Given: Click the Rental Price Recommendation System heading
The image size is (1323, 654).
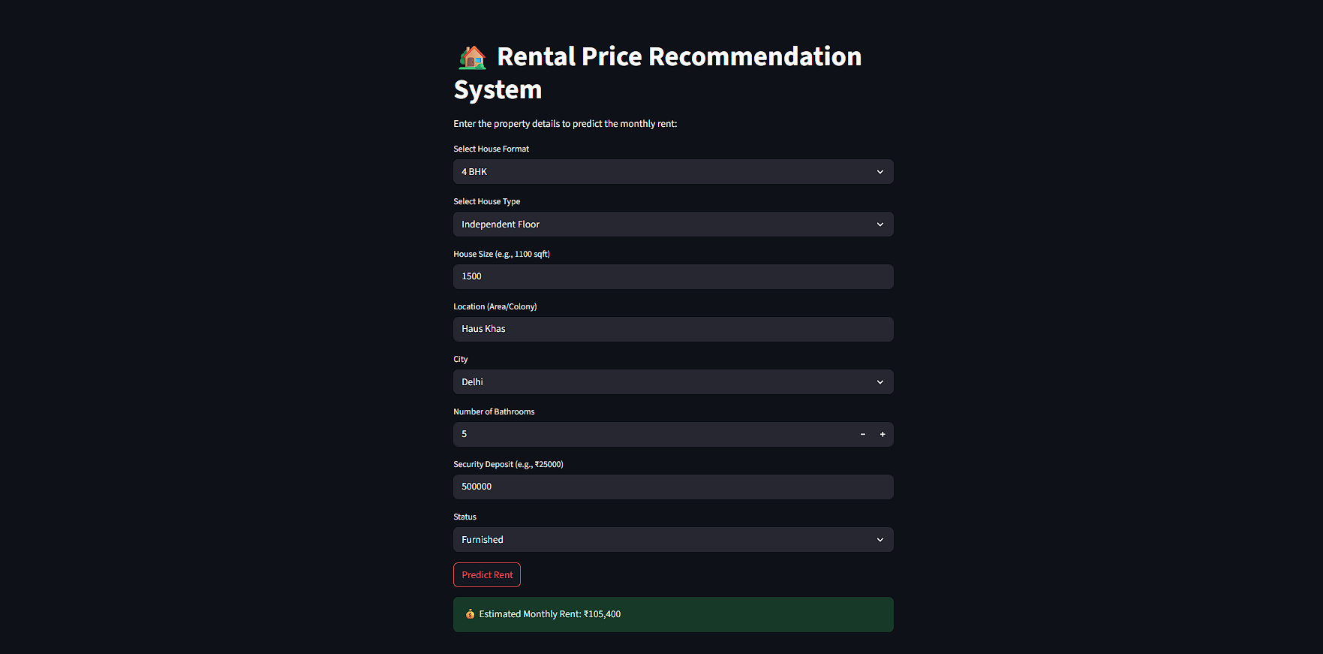Looking at the screenshot, I should pyautogui.click(x=658, y=73).
